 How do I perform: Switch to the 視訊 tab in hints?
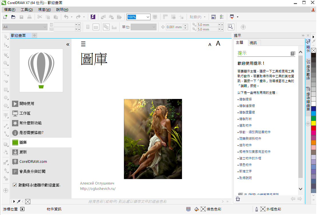[x=253, y=43]
